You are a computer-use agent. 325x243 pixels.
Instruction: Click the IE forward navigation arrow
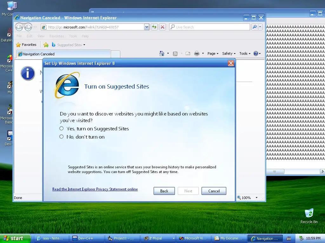click(x=28, y=27)
